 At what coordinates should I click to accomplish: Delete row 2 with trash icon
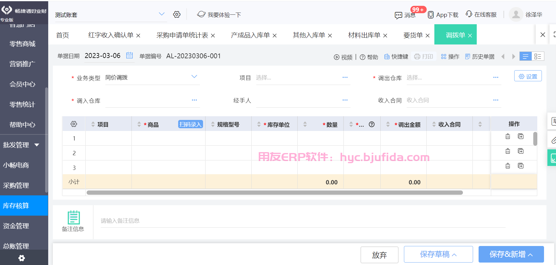click(508, 151)
